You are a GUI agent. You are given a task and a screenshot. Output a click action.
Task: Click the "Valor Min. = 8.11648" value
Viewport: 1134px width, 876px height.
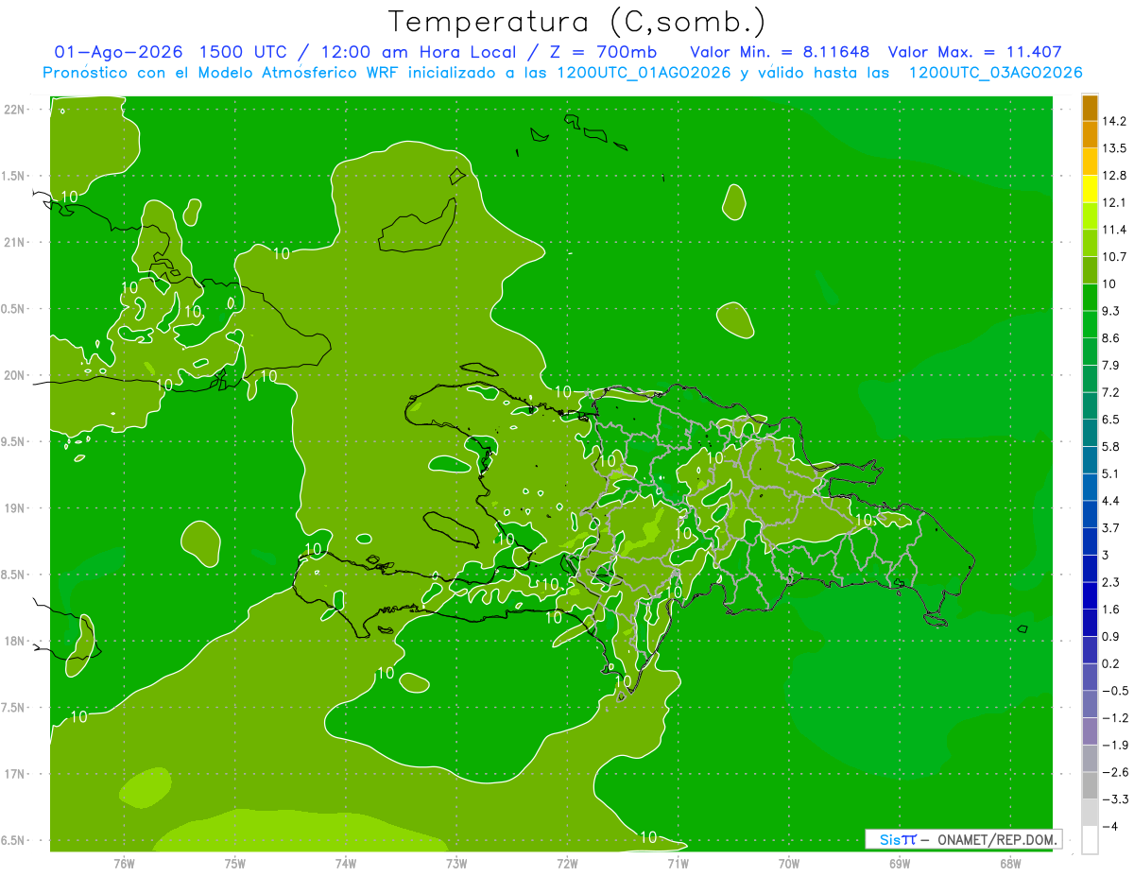point(780,52)
